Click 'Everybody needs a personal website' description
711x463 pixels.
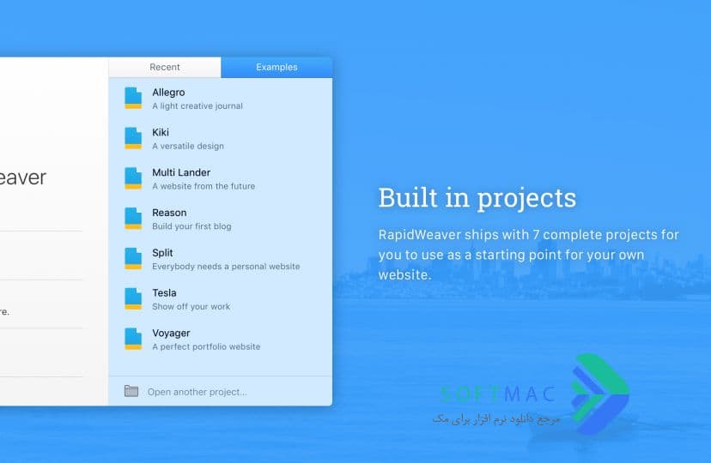tap(226, 267)
